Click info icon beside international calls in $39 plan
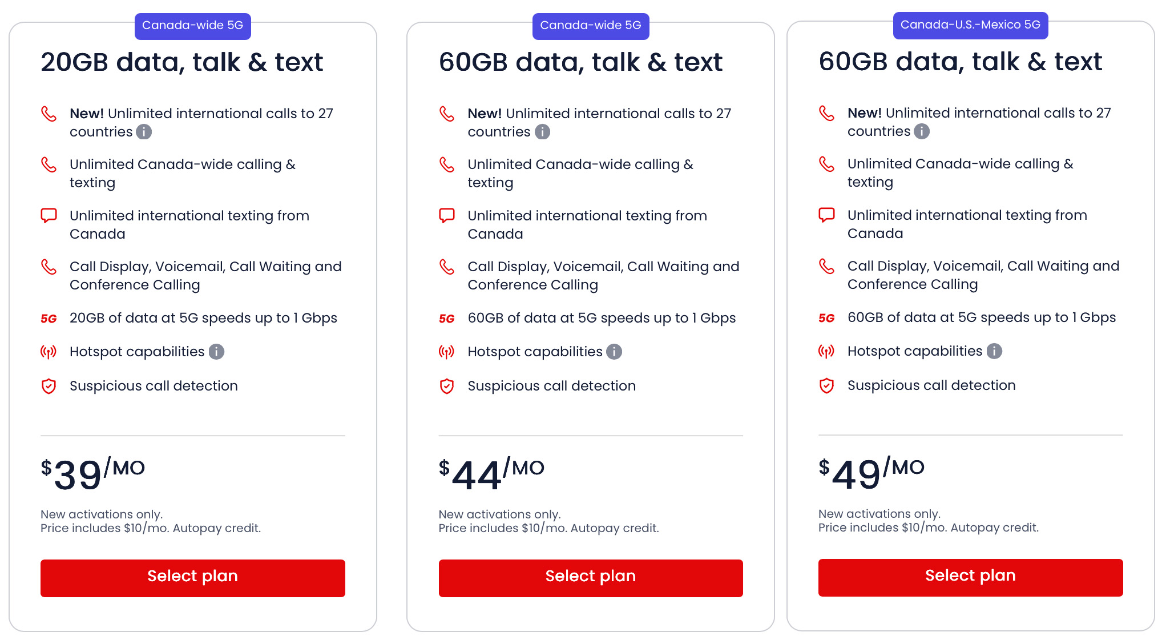This screenshot has height=644, width=1162. (144, 132)
